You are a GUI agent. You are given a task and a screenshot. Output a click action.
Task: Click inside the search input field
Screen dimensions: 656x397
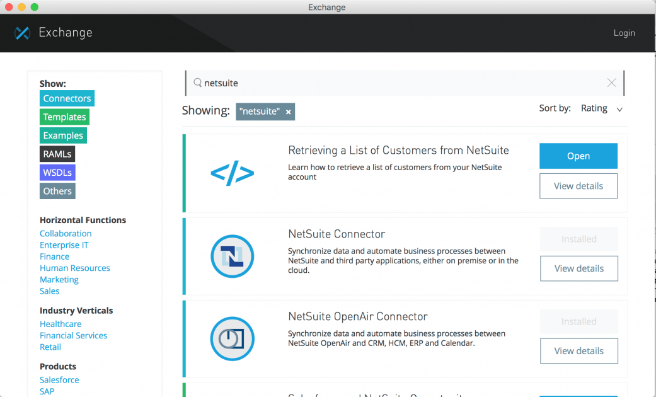tap(378, 83)
